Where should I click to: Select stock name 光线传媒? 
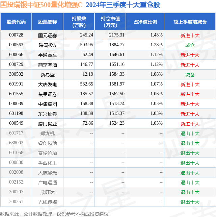pyautogui.click(x=47, y=202)
